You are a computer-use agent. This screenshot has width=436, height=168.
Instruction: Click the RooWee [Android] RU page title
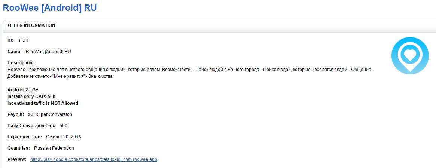pos(50,7)
